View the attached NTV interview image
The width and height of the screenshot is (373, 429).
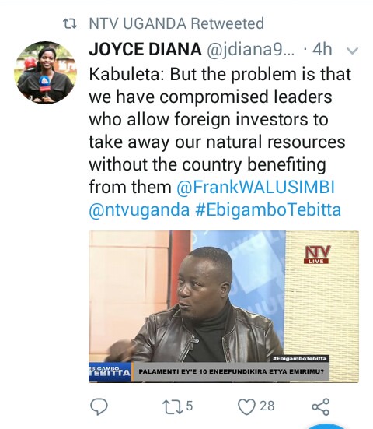point(224,307)
